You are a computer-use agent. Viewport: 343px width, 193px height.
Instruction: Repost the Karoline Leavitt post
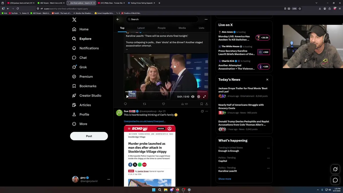tap(144, 104)
